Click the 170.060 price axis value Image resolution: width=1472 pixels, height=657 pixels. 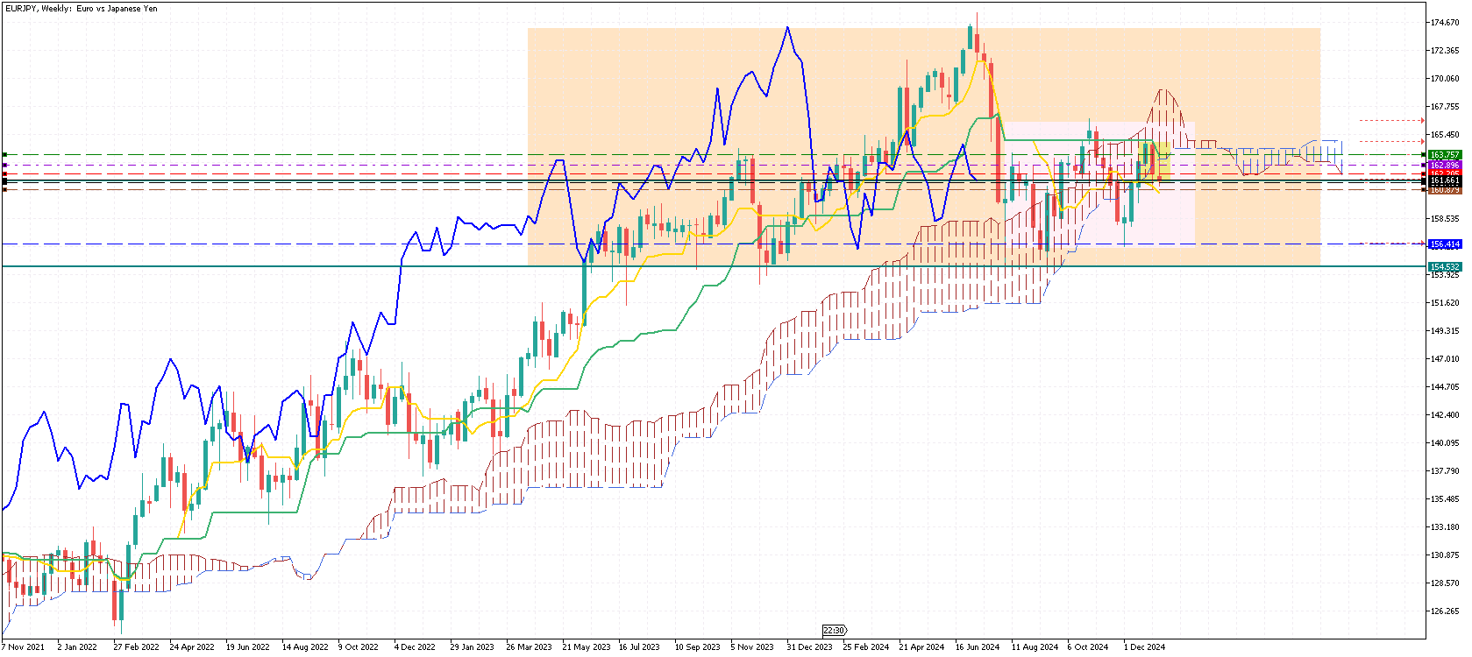pos(1445,79)
